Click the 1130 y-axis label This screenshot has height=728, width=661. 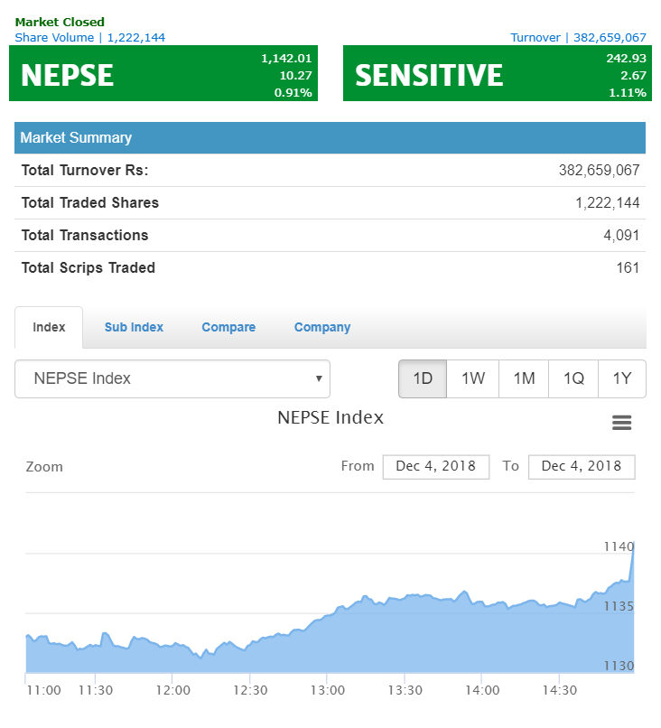tap(619, 667)
